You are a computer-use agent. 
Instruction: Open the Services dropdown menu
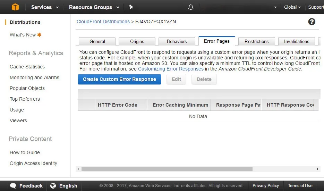45,7
